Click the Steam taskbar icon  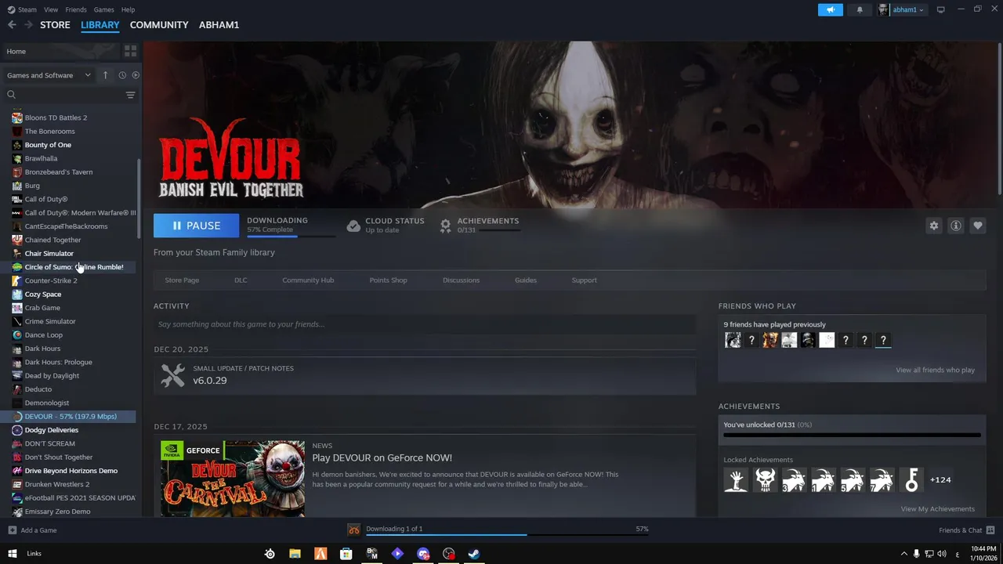pos(474,554)
